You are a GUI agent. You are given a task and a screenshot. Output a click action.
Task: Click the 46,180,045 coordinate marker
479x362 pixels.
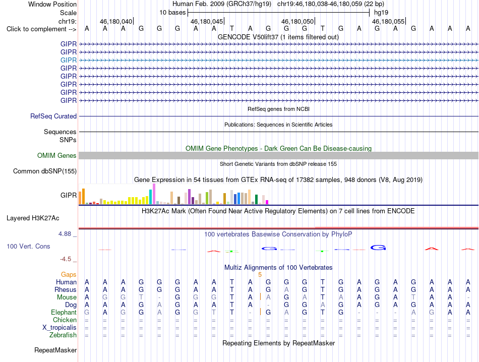[207, 21]
